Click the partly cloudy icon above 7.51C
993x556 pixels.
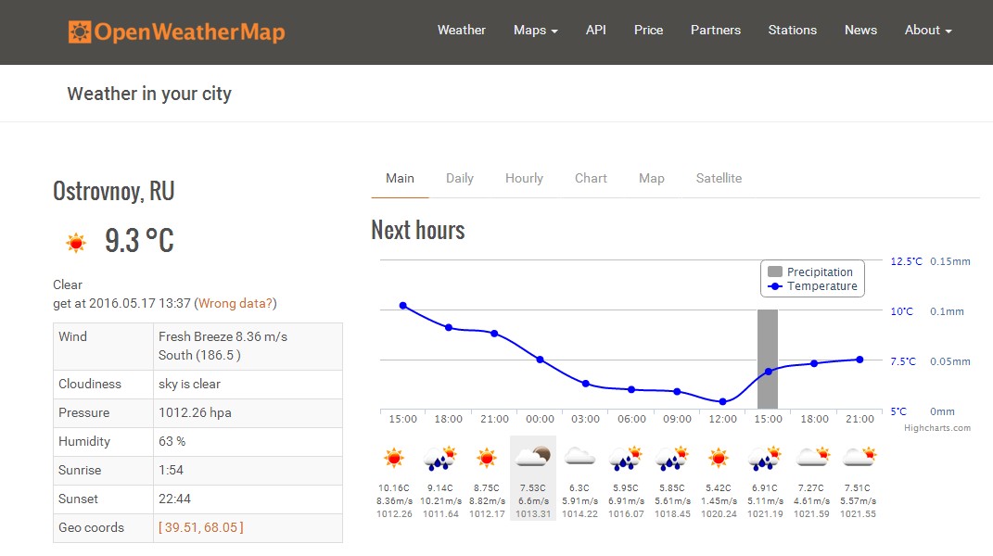[x=859, y=456]
